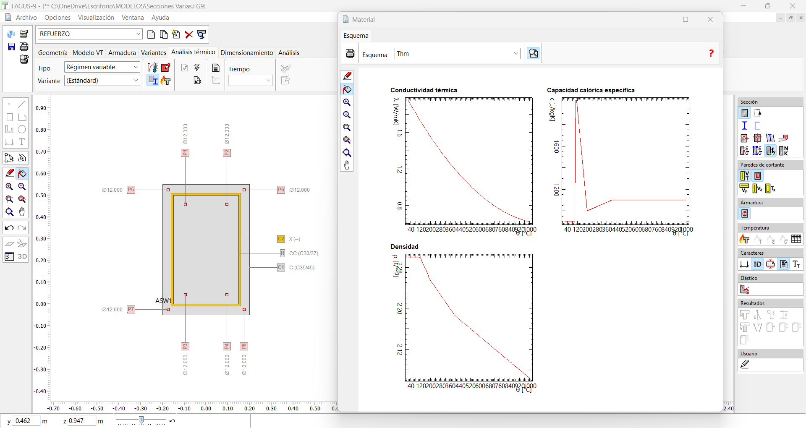806x428 pixels.
Task: Switch to the Dimensionamiento tab
Action: coord(246,53)
